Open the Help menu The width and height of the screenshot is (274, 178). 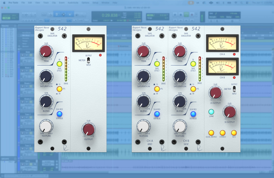pos(115,3)
